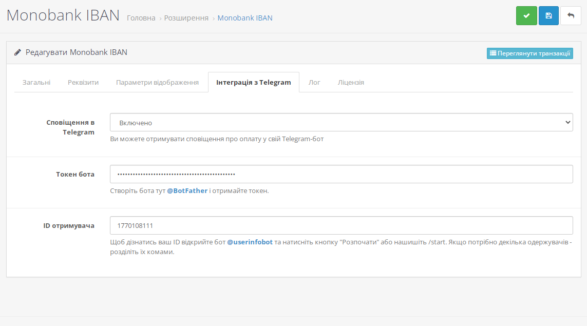Click the green checkmark save button
This screenshot has height=326, width=587.
pyautogui.click(x=526, y=16)
